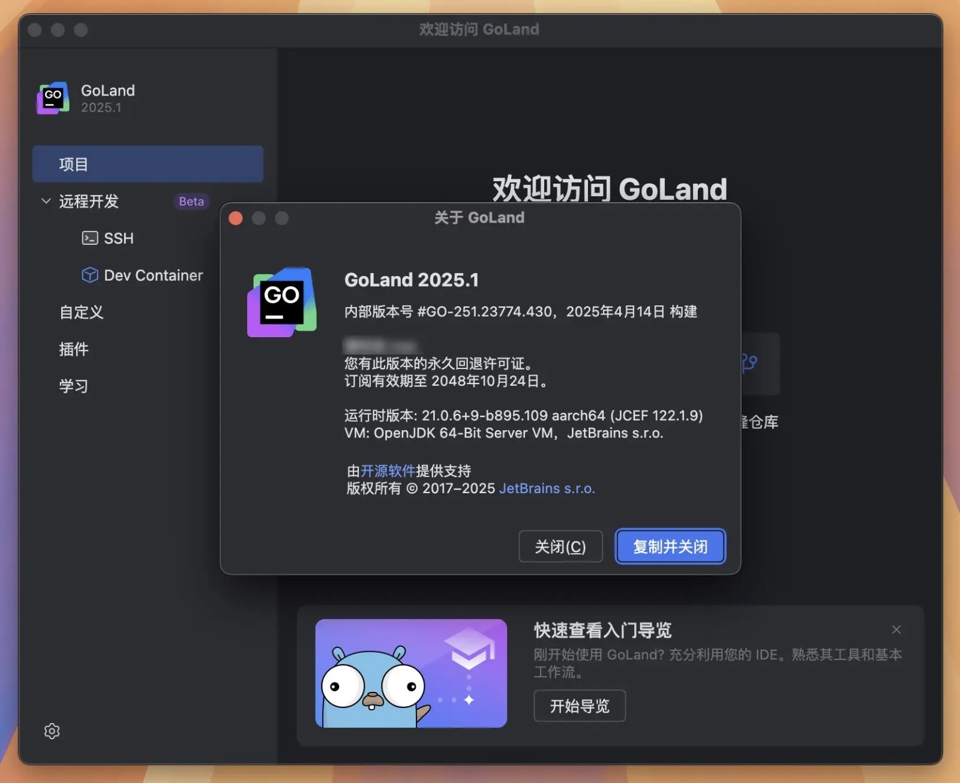The height and width of the screenshot is (783, 960).
Task: Open the Dev Container option
Action: (x=153, y=275)
